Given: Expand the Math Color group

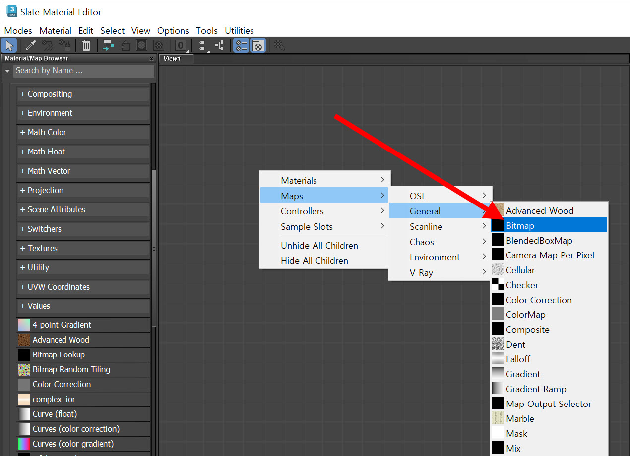Looking at the screenshot, I should pyautogui.click(x=83, y=133).
